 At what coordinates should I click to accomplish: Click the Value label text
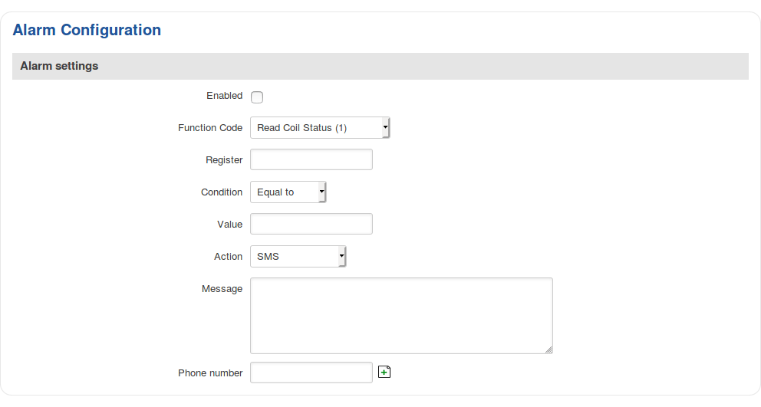[229, 225]
